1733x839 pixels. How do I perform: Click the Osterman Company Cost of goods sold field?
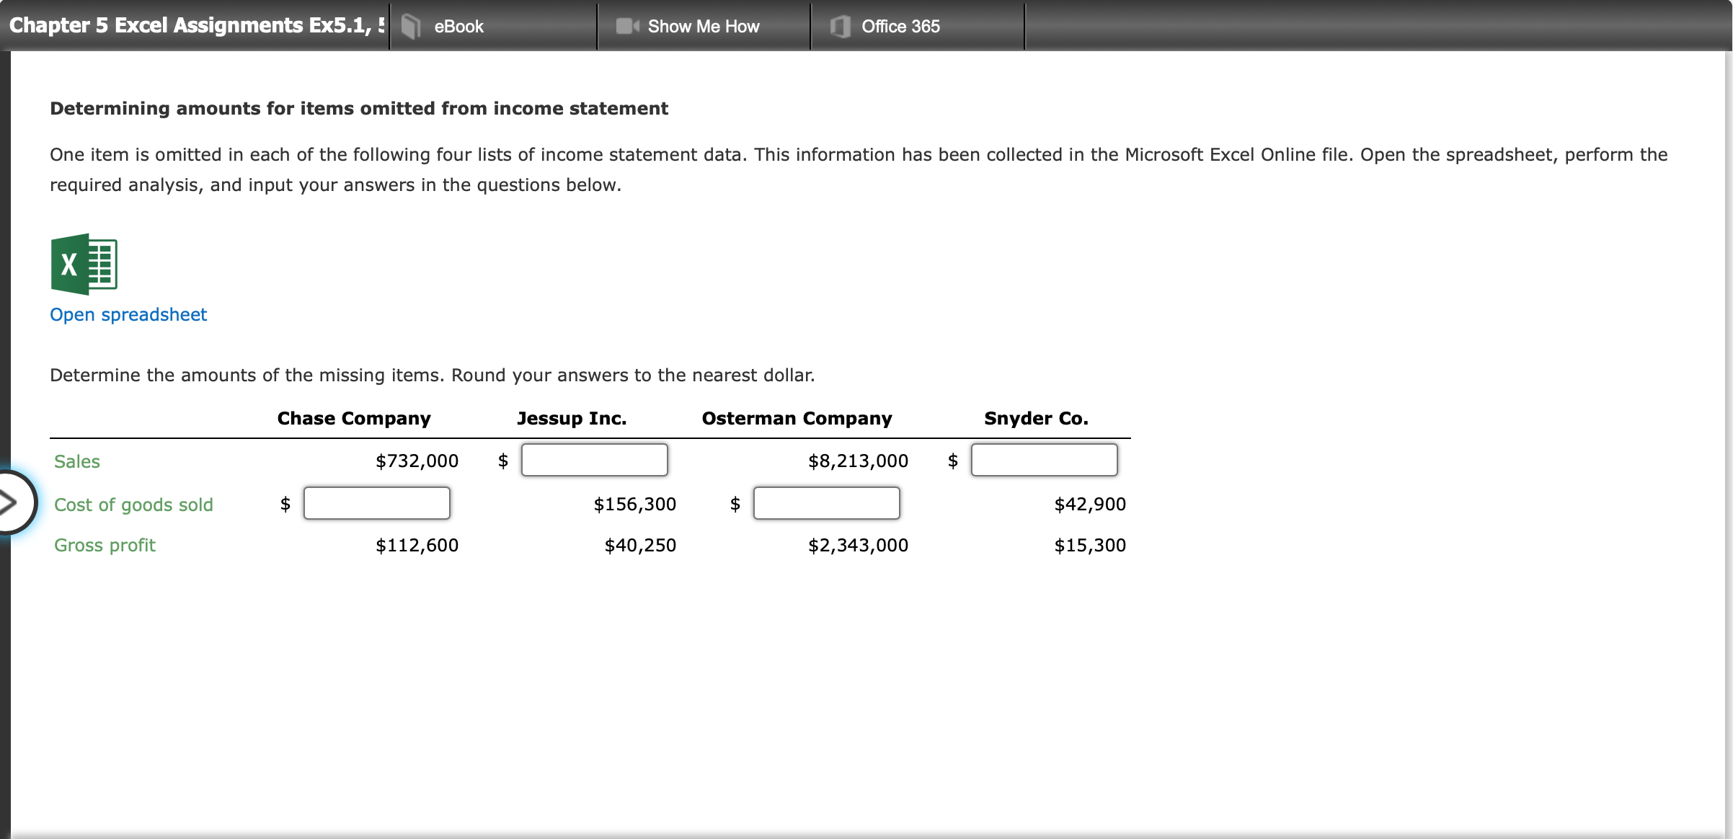[826, 503]
